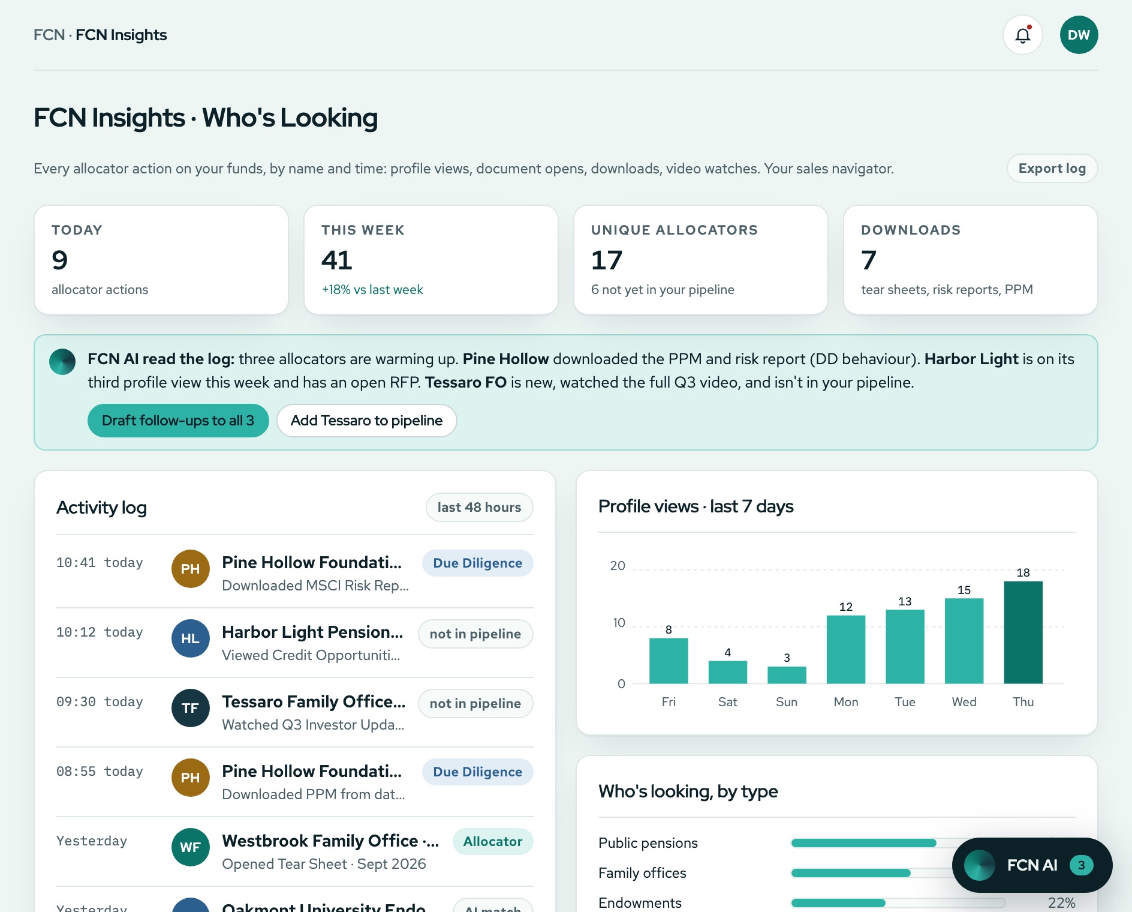Click the FCN AI orb in the insight banner

62,362
